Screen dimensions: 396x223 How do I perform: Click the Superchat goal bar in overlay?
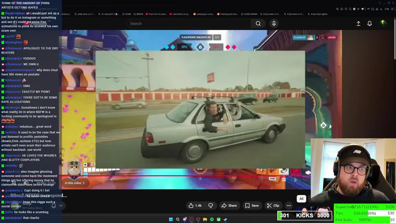coord(365,207)
